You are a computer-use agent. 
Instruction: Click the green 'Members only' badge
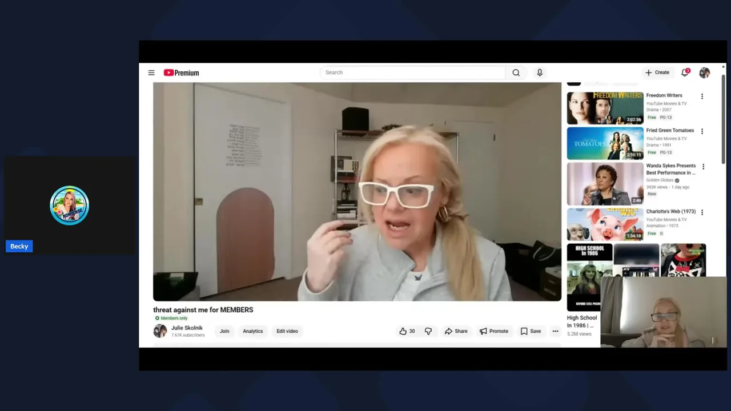click(x=171, y=319)
